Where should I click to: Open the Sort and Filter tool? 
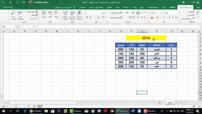20,15
